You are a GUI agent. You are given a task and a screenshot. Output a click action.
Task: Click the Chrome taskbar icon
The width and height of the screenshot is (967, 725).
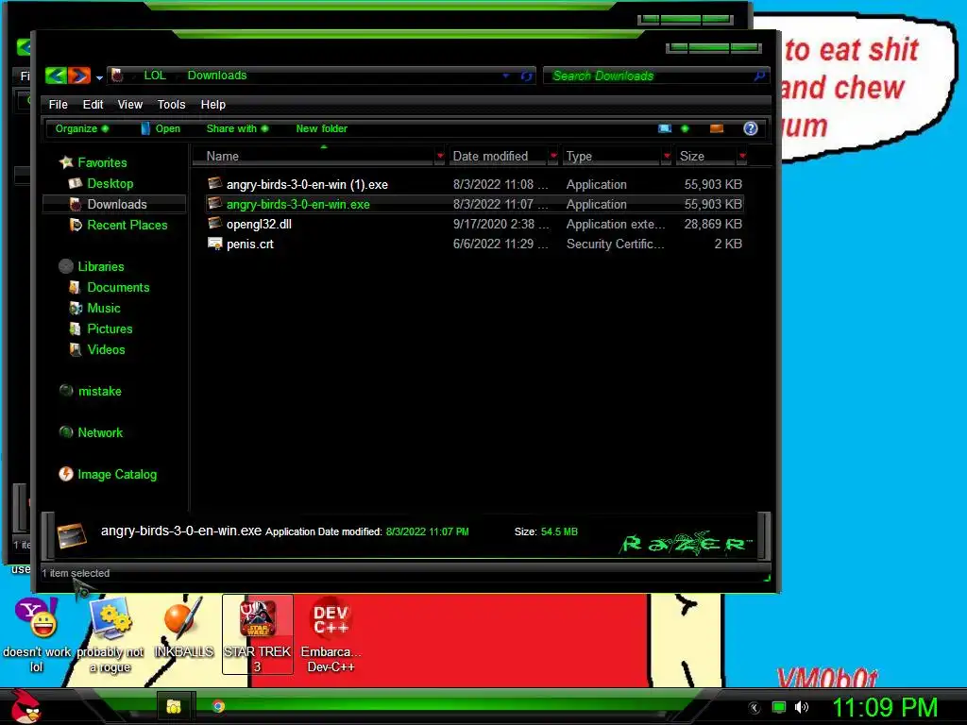coord(218,706)
